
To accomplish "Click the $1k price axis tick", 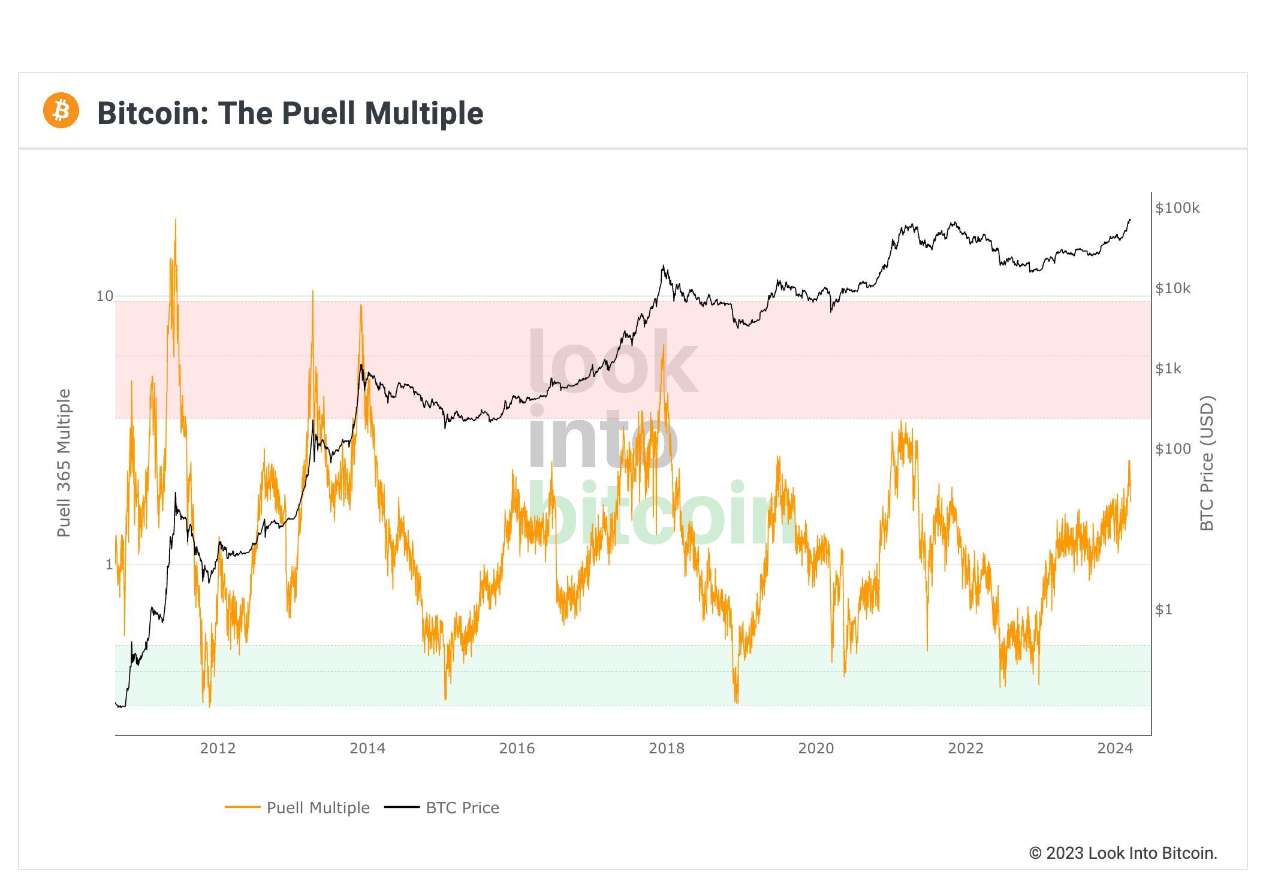I will (x=1169, y=369).
